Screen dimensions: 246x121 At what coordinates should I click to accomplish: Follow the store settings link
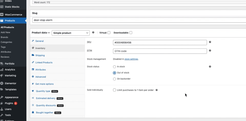tap(131, 59)
